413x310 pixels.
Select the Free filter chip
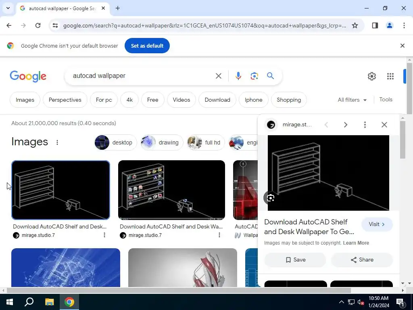(153, 100)
